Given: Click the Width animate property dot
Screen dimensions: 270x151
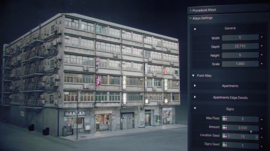Looking at the screenshot, I should [x=262, y=37].
